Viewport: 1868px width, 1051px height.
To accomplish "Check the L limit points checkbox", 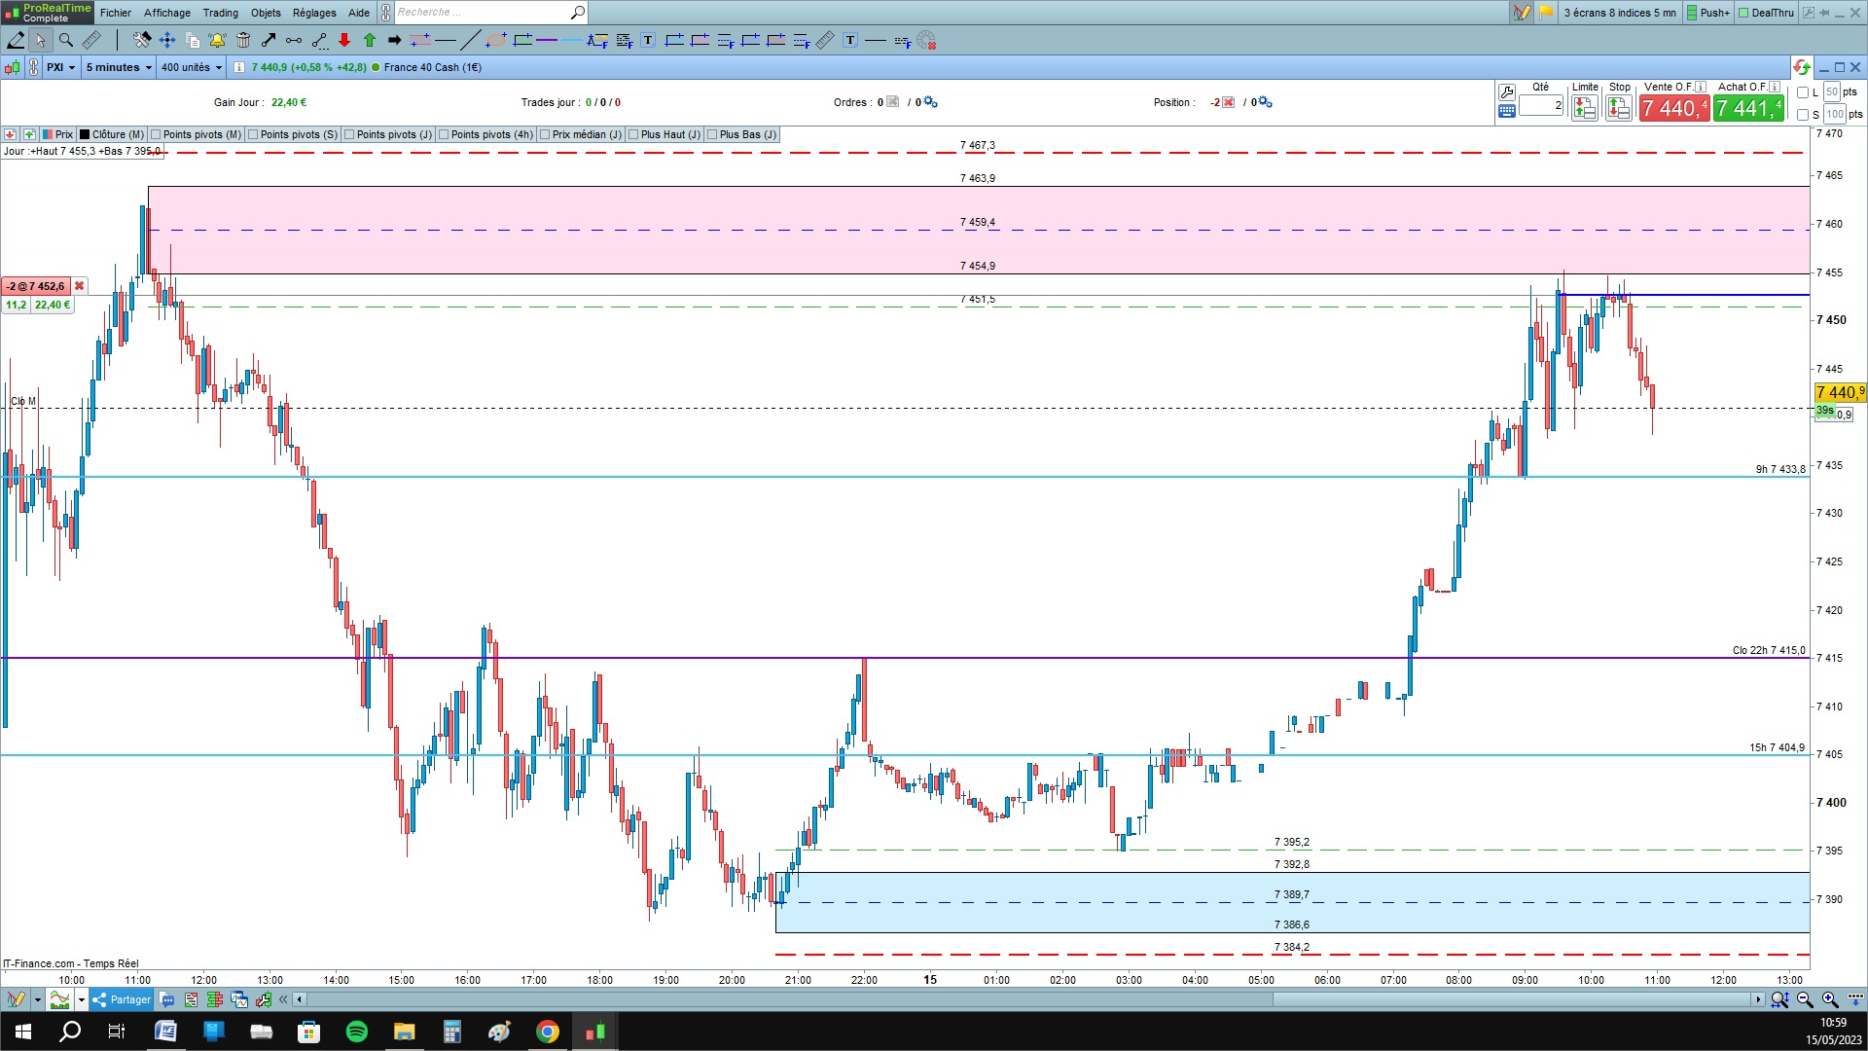I will coord(1803,92).
